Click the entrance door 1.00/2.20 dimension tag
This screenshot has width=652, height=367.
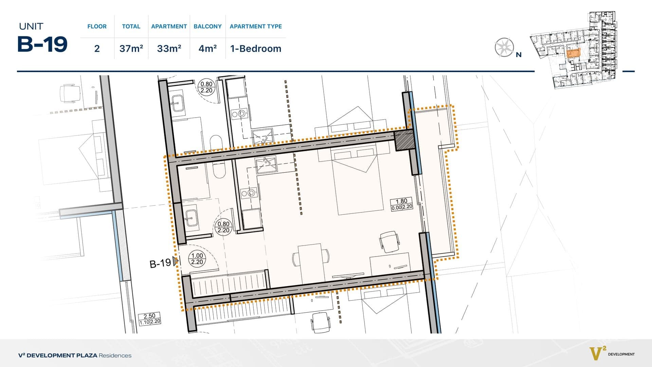point(197,259)
